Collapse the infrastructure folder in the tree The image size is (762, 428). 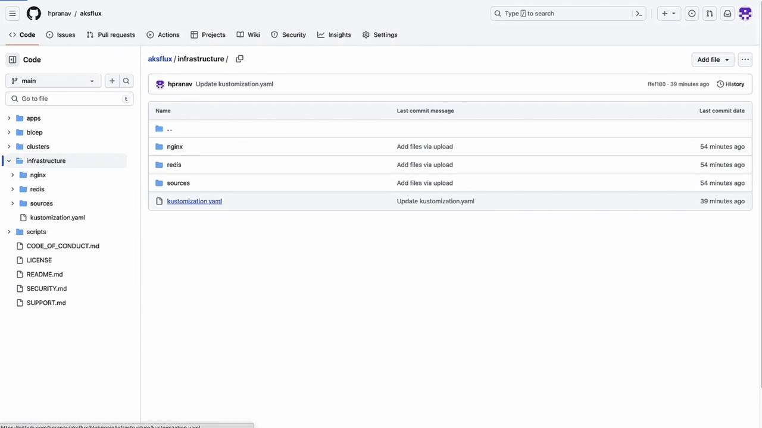9,160
